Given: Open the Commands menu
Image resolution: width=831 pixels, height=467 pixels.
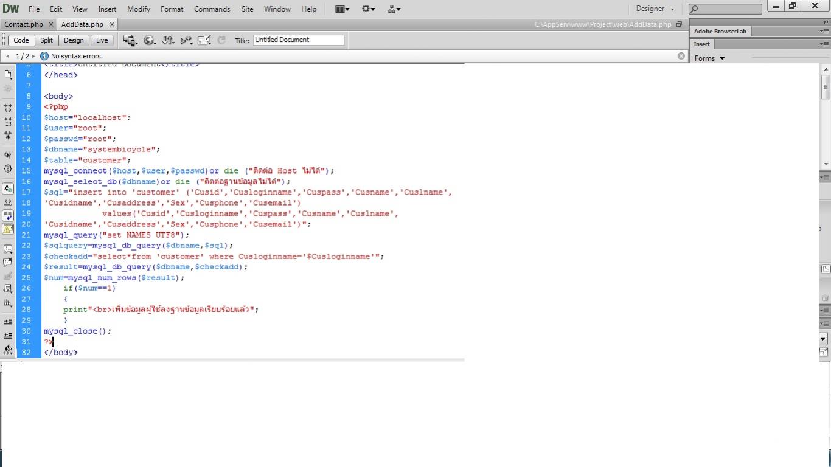Looking at the screenshot, I should [x=212, y=9].
